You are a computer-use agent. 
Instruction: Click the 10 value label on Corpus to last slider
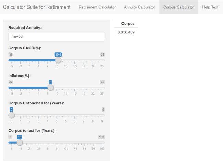20,137
